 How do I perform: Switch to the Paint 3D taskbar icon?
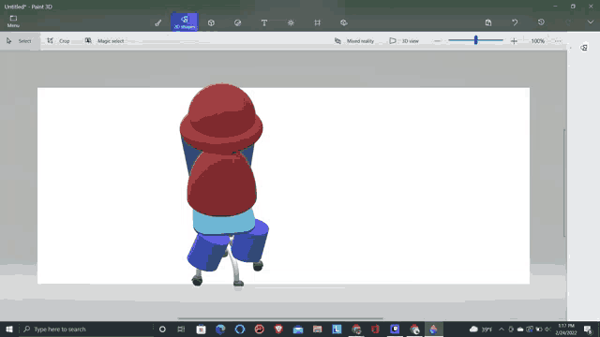pos(433,329)
